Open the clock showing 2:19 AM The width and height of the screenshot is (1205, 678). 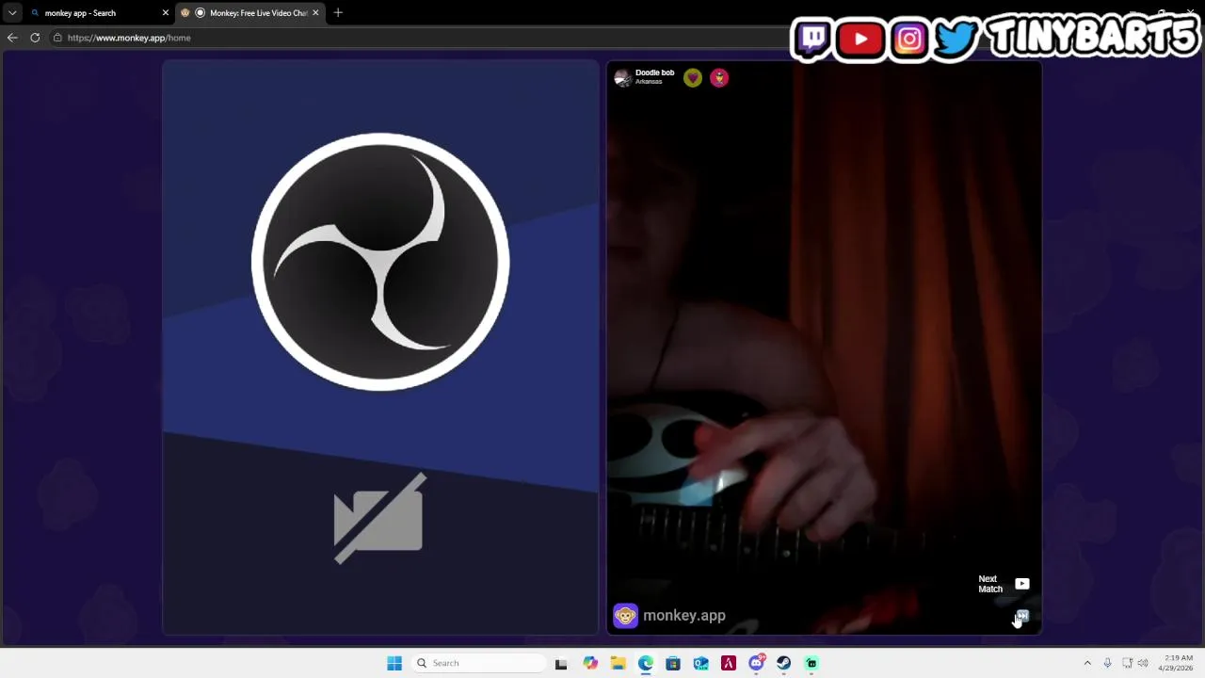pyautogui.click(x=1176, y=663)
